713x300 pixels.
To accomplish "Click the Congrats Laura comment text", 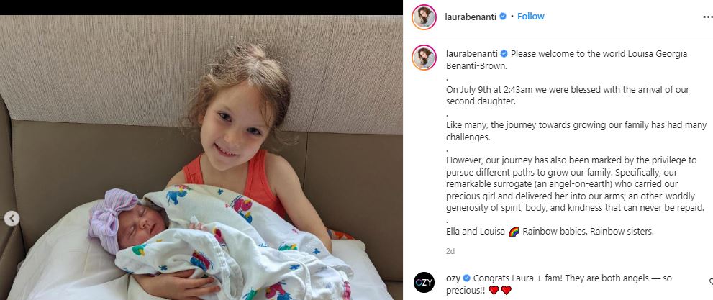I will click(x=559, y=284).
